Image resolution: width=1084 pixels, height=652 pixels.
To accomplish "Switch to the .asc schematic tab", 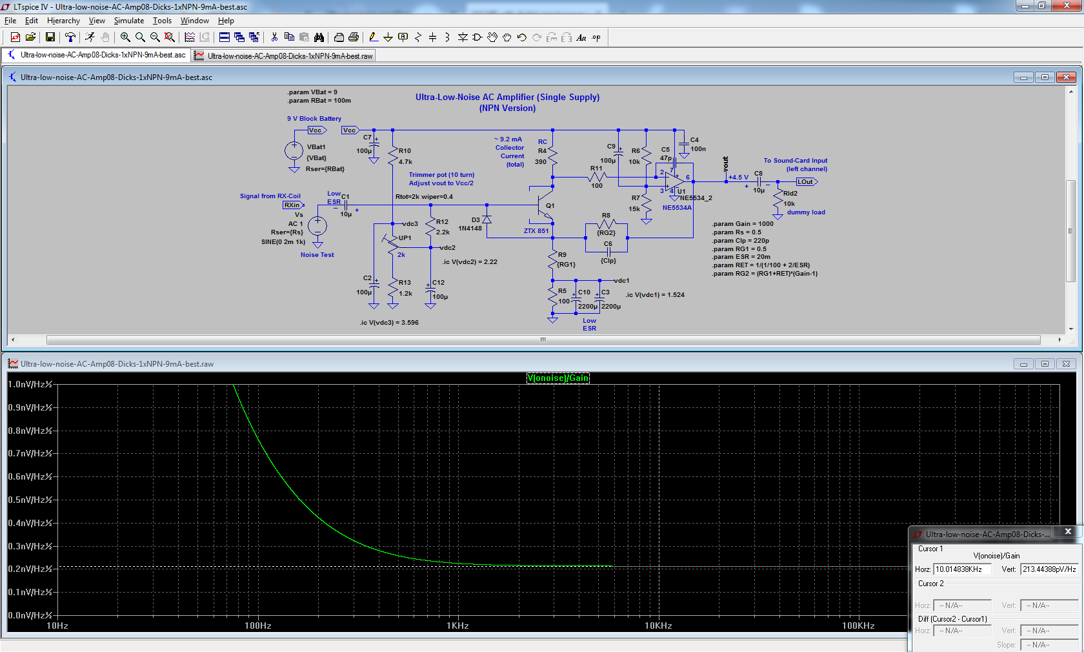I will point(97,55).
